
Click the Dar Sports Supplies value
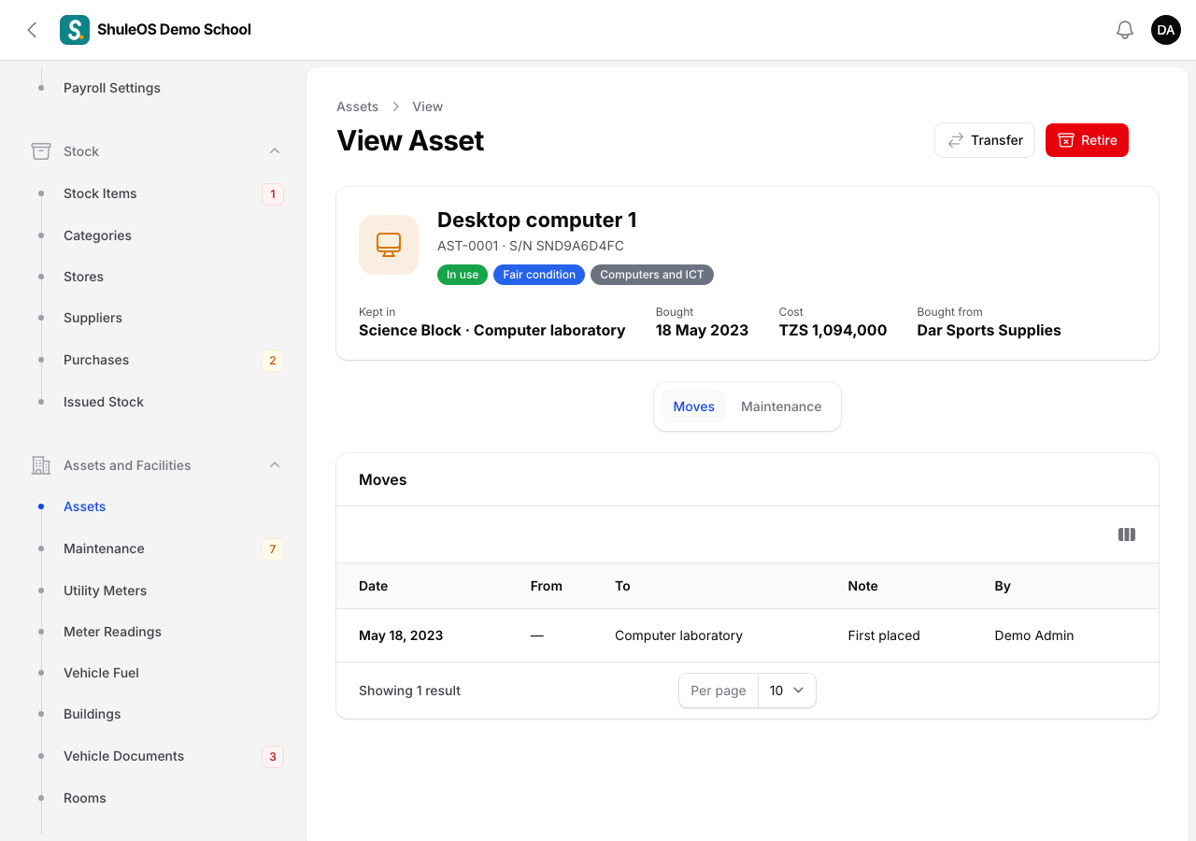pos(989,330)
